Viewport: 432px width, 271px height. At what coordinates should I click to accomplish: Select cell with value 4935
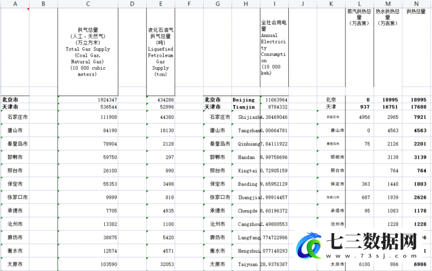click(x=161, y=211)
